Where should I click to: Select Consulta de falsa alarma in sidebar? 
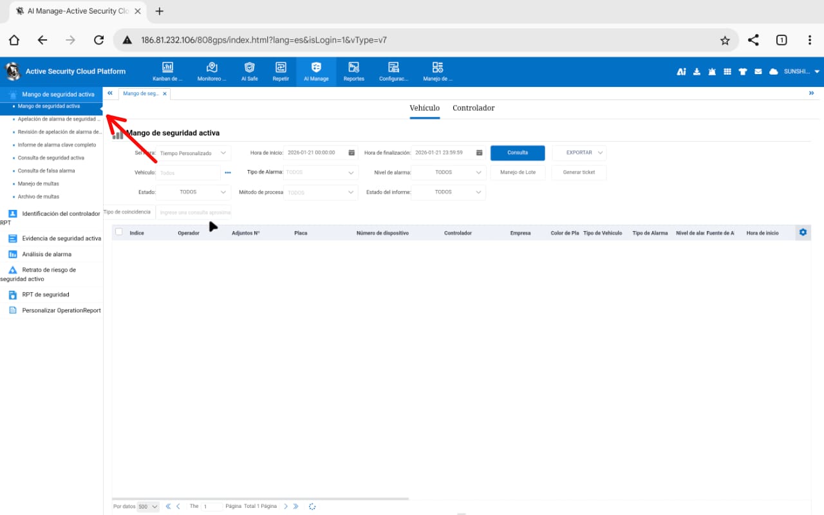click(46, 171)
